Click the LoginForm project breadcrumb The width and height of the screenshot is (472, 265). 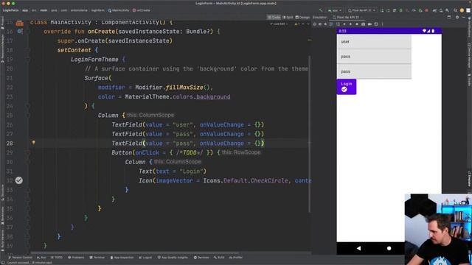click(10, 10)
